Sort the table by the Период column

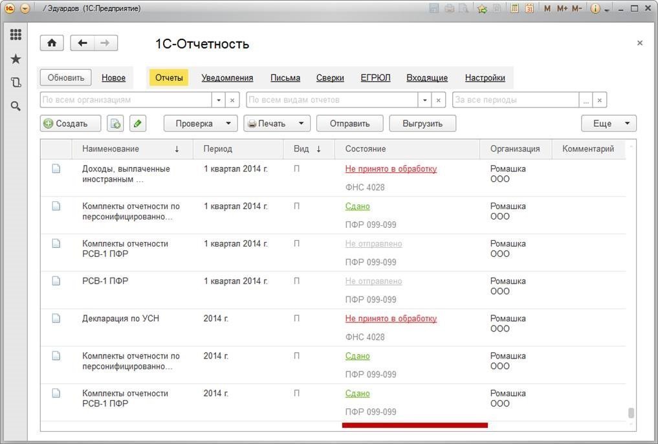point(238,149)
